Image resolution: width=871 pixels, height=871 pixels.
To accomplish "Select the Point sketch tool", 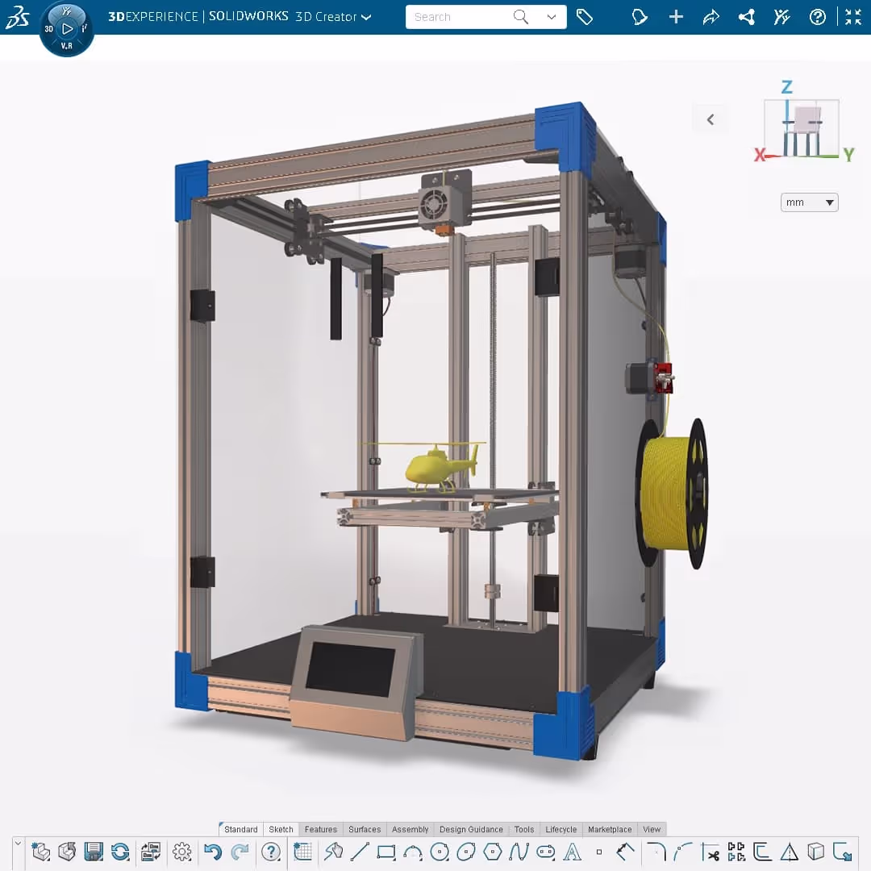I will 598,852.
